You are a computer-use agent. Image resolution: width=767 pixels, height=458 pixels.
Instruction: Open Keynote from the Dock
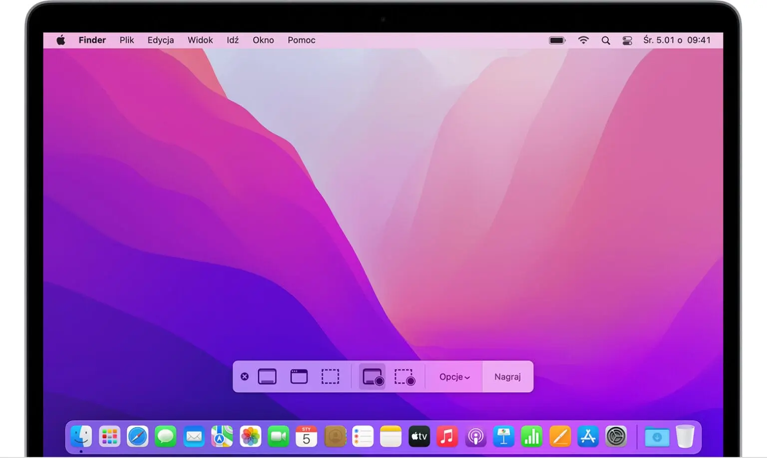(x=503, y=436)
